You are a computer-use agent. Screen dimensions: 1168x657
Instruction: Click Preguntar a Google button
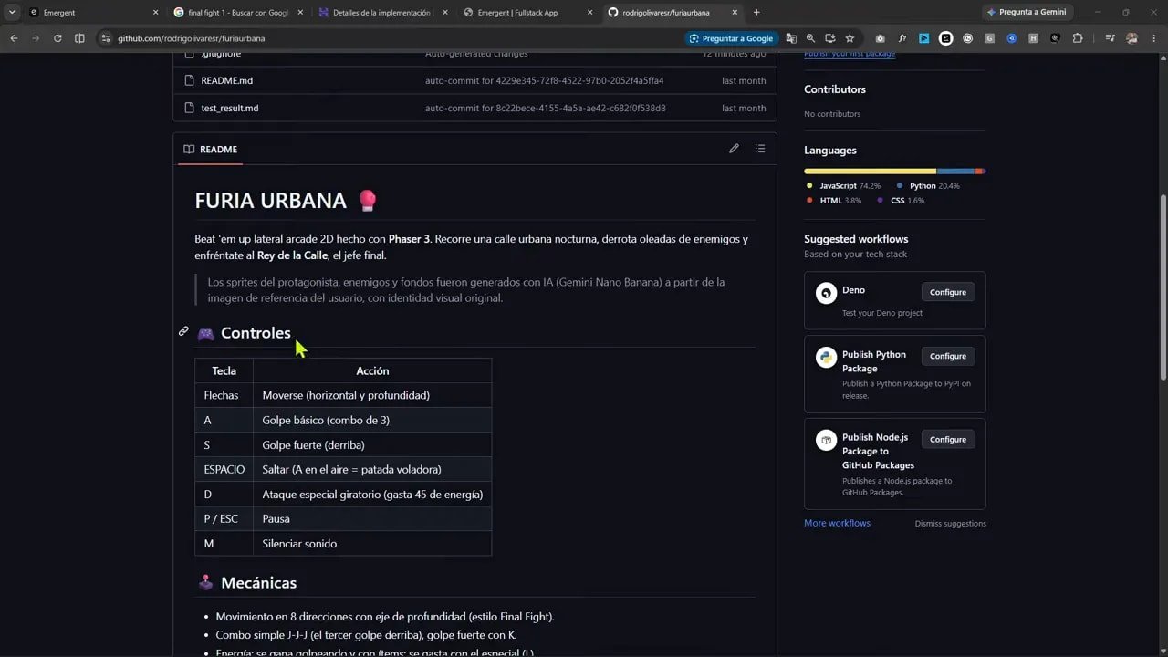click(731, 38)
